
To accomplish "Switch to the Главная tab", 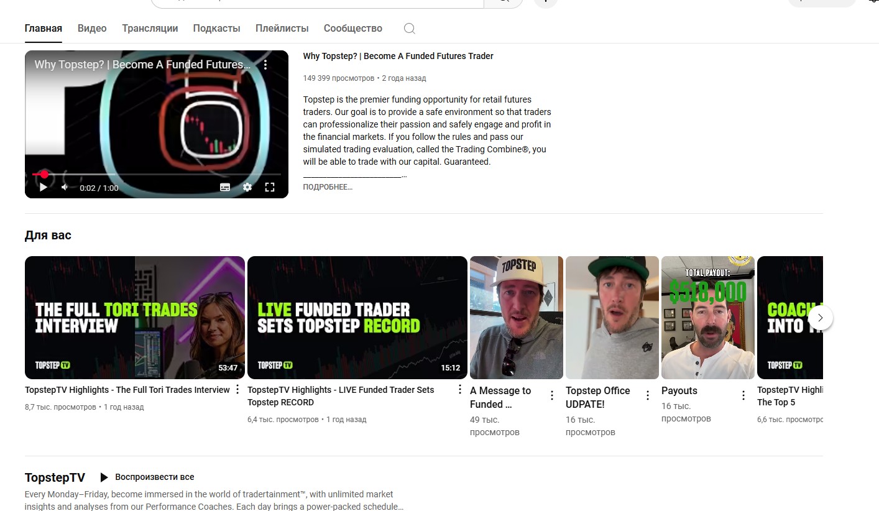I will pos(44,28).
